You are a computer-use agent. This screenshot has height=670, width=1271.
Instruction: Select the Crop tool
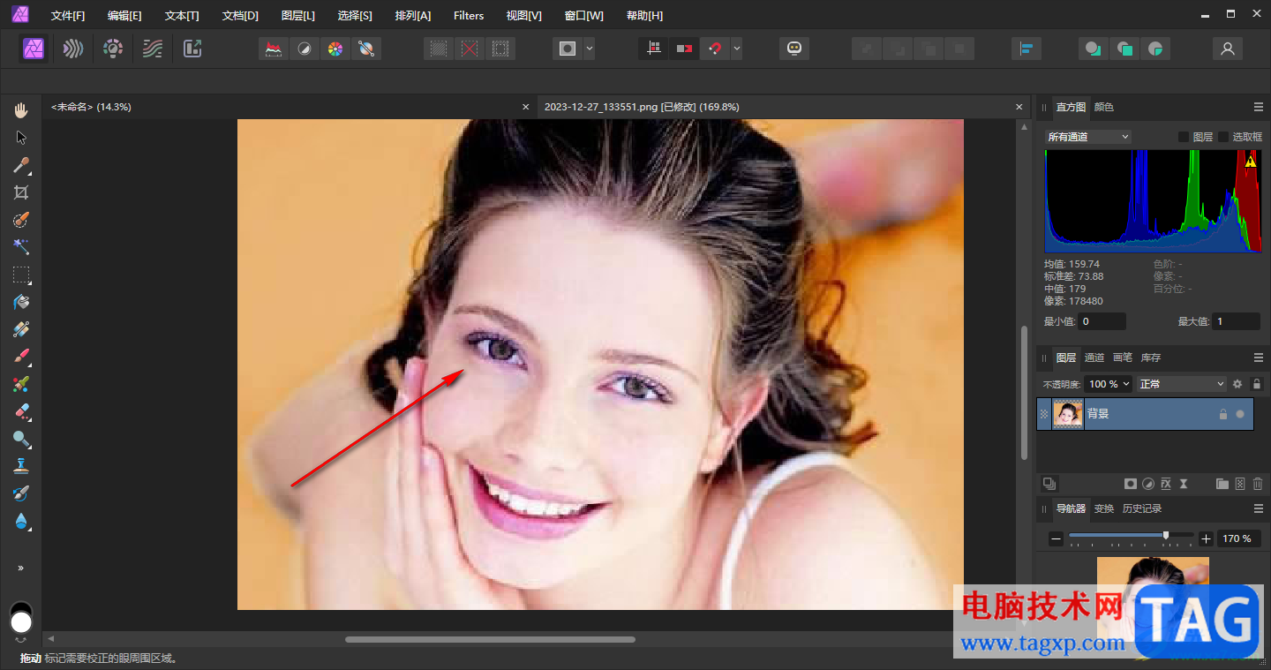pyautogui.click(x=21, y=192)
